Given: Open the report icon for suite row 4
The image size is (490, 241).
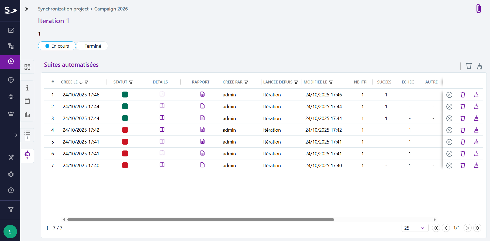Looking at the screenshot, I should pos(202,130).
